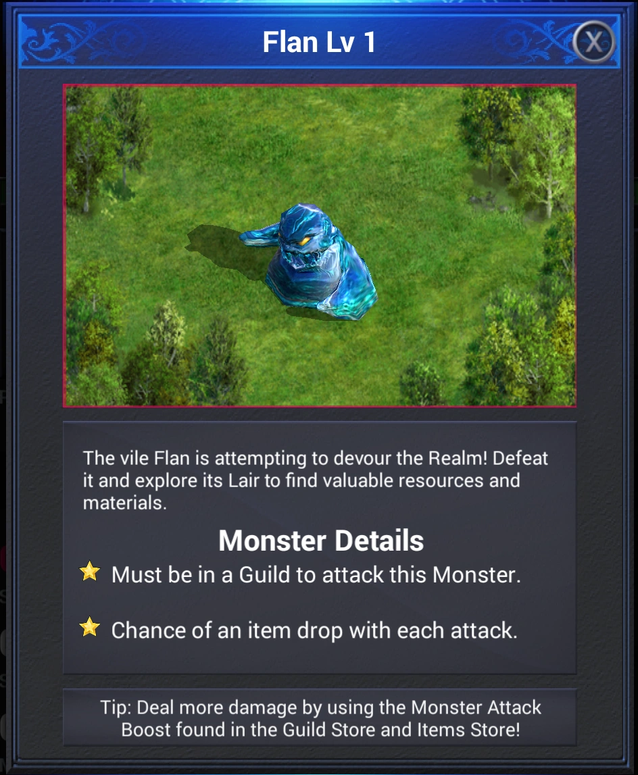Select the Monster Details heading
Screen dimensions: 638x775
tap(321, 541)
